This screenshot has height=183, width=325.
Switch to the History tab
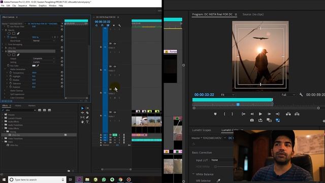[x=18, y=106]
